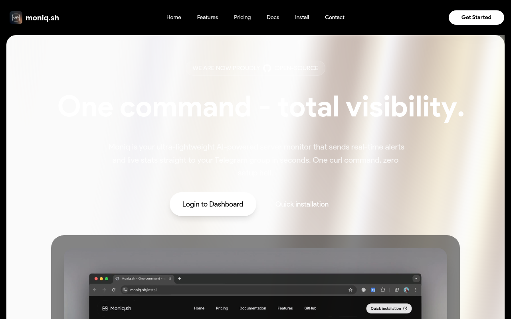Click the blue cursor extension icon
511x319 pixels.
(x=373, y=290)
